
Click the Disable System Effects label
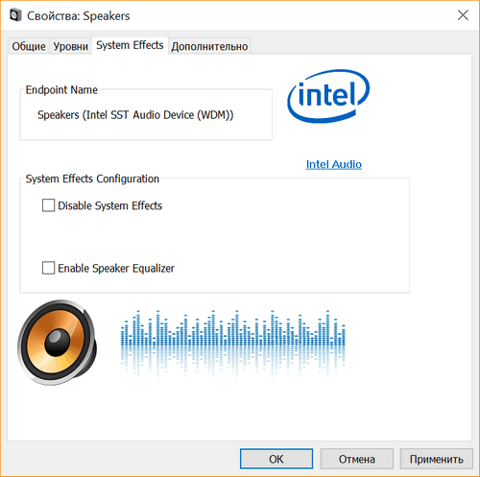[110, 205]
